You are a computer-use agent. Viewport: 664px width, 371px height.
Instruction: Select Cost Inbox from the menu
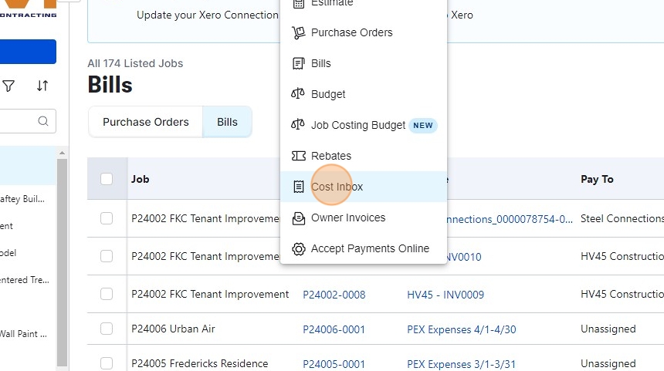tap(337, 187)
